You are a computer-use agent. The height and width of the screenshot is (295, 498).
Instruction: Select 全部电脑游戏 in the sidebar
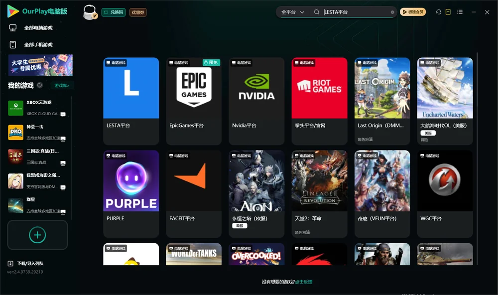tap(38, 28)
